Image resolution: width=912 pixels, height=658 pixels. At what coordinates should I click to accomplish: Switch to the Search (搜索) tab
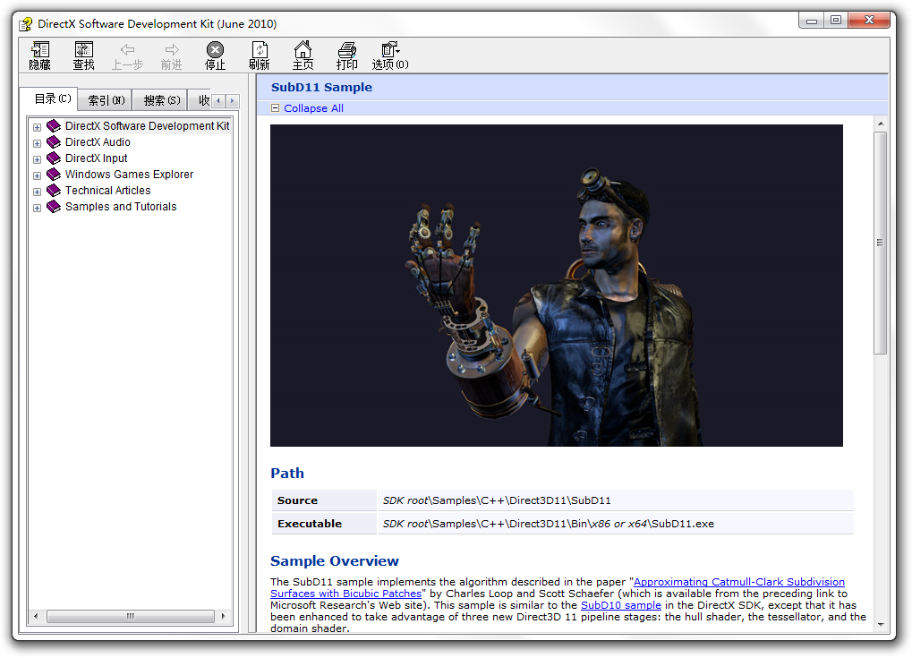pyautogui.click(x=161, y=100)
